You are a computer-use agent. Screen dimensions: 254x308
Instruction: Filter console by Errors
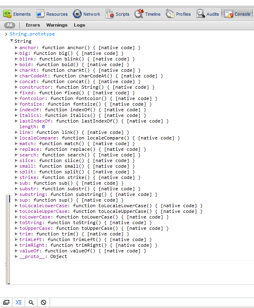[x=33, y=25]
